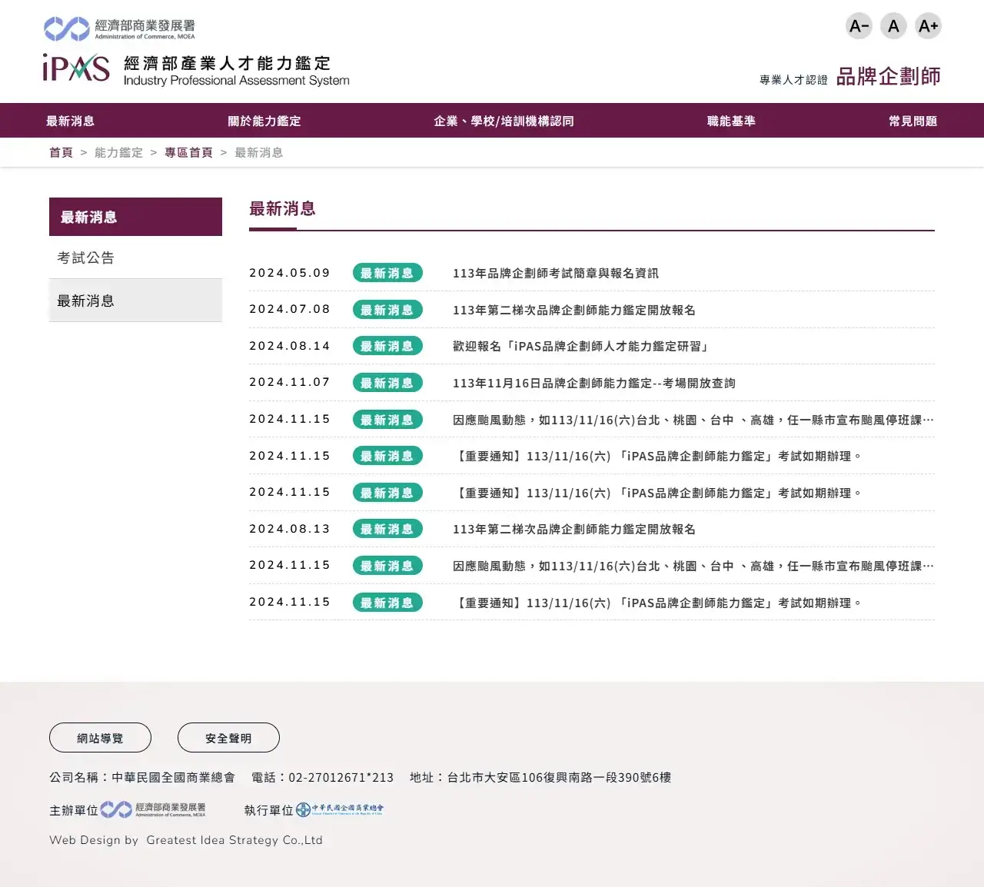The image size is (984, 887).
Task: Open the 關於能力鑑定 menu item
Action: [x=264, y=121]
